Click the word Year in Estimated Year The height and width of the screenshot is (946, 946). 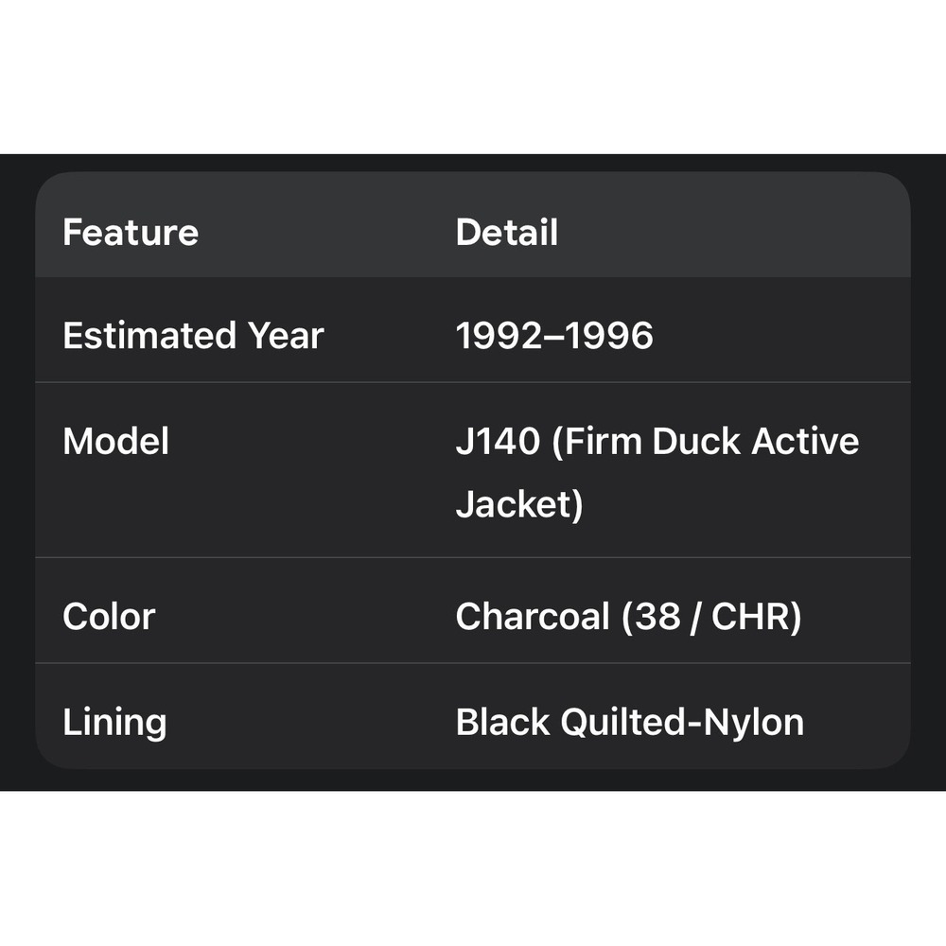click(x=286, y=336)
